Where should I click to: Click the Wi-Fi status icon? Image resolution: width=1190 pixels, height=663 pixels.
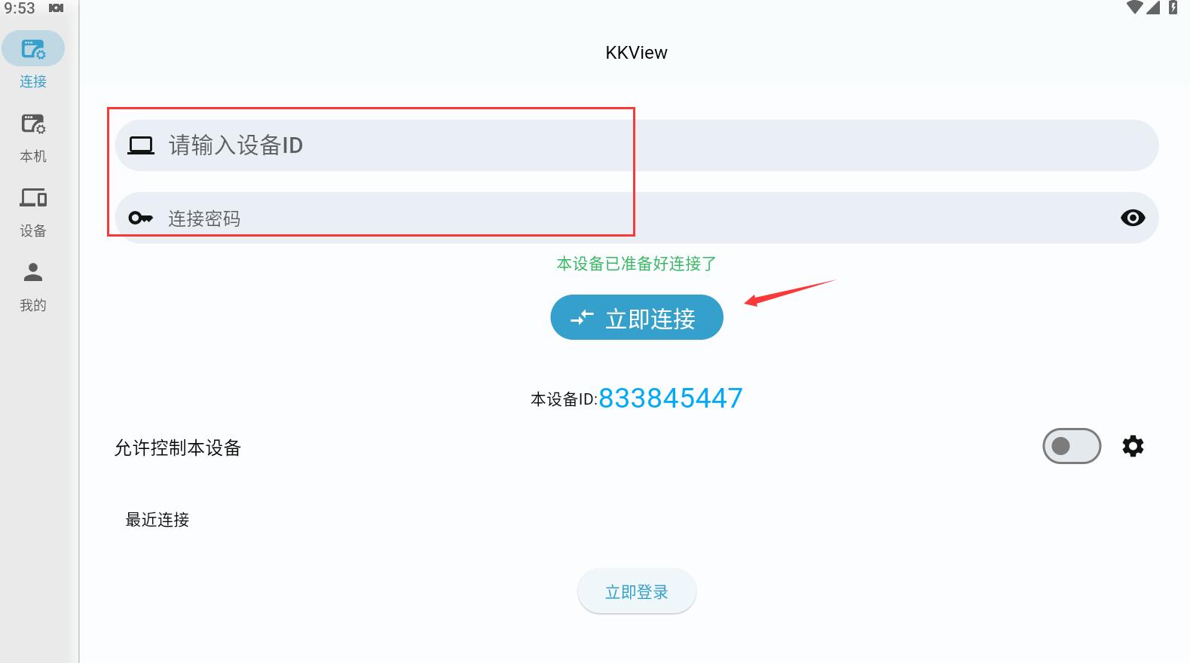(x=1134, y=8)
